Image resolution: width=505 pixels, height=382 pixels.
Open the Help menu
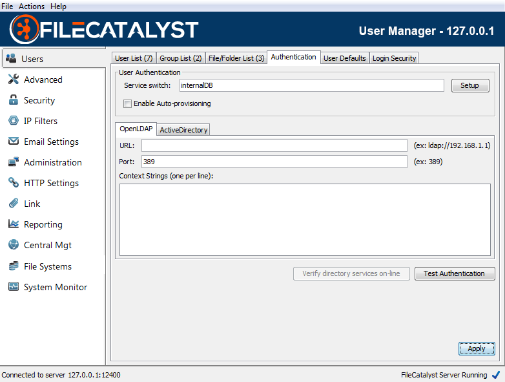pyautogui.click(x=58, y=6)
